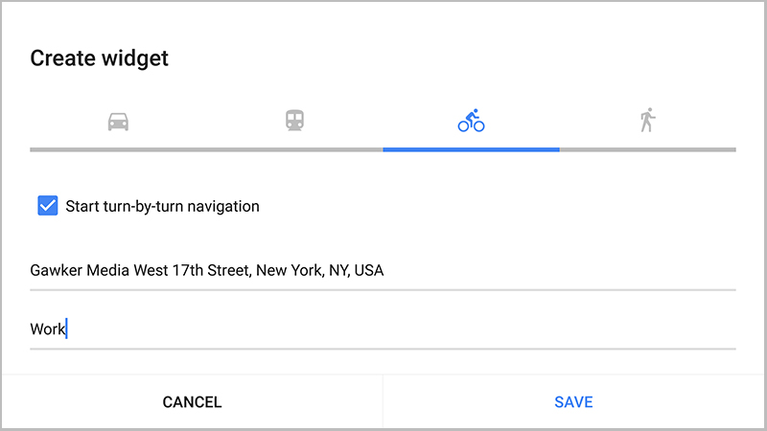Click the Start turn-by-turn navigation label text
Viewport: 767px width, 431px height.
point(162,206)
